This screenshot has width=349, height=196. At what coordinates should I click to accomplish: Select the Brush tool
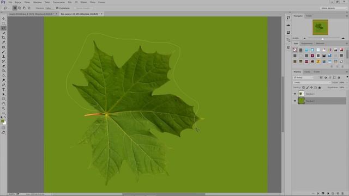[3, 52]
